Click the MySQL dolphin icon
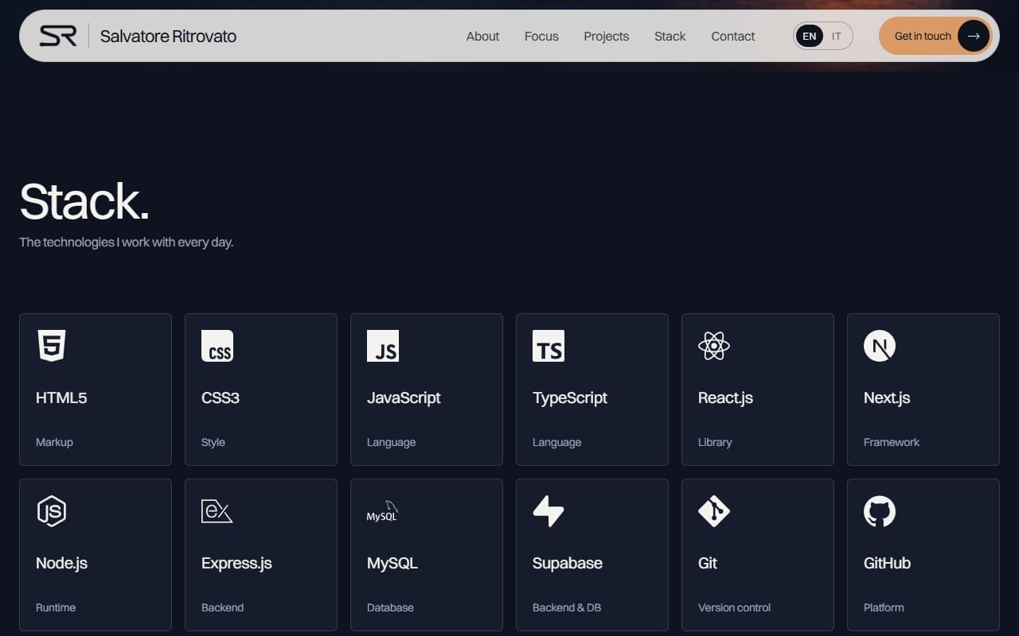Viewport: 1019px width, 636px height. (382, 511)
